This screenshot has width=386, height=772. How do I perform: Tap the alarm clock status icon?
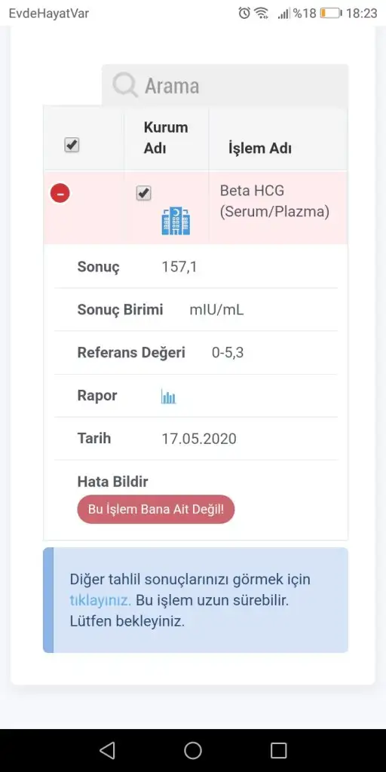[244, 14]
